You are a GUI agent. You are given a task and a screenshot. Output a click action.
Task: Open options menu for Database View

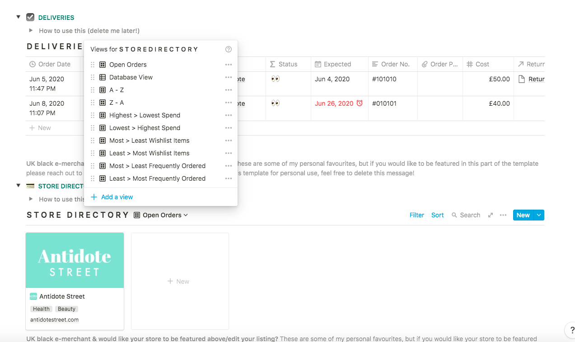[x=229, y=77]
